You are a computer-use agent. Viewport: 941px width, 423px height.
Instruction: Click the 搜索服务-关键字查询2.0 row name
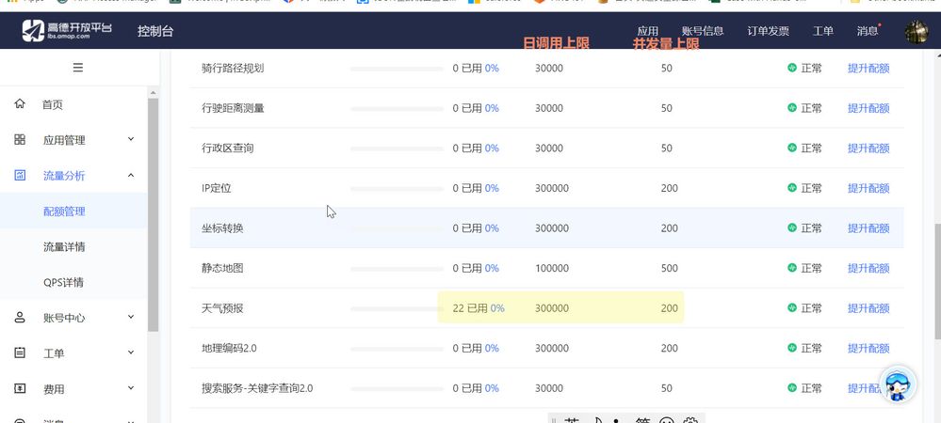[257, 388]
